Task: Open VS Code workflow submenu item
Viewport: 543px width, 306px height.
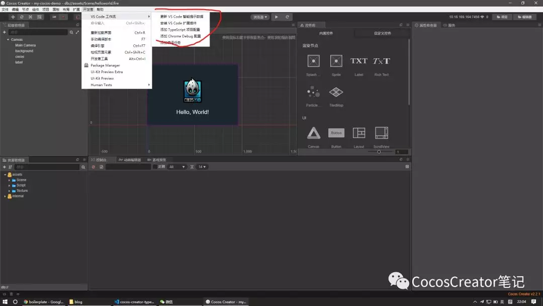Action: [117, 17]
